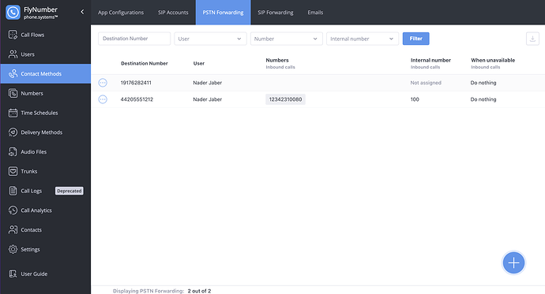Click the Destination Number input field
545x294 pixels.
click(x=134, y=39)
